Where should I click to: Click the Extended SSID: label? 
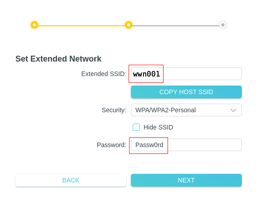pos(104,74)
